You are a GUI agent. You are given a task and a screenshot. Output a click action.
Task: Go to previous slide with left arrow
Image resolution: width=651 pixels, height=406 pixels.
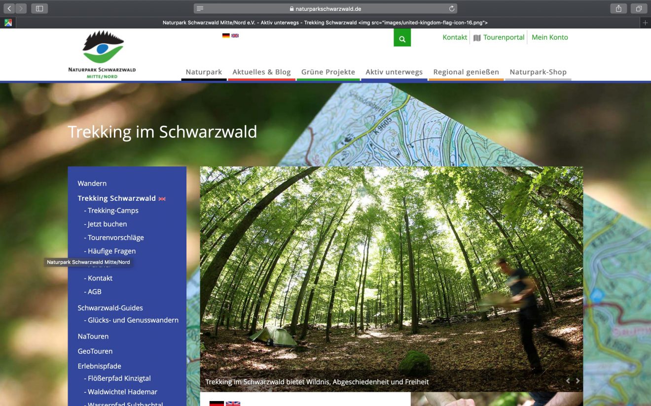coord(568,381)
